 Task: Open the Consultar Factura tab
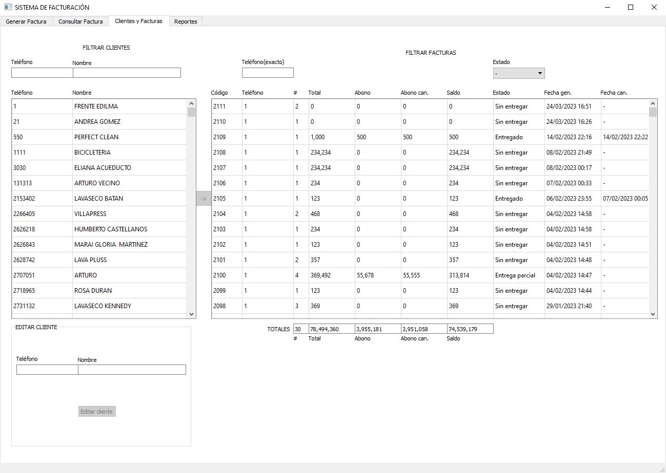(x=80, y=21)
